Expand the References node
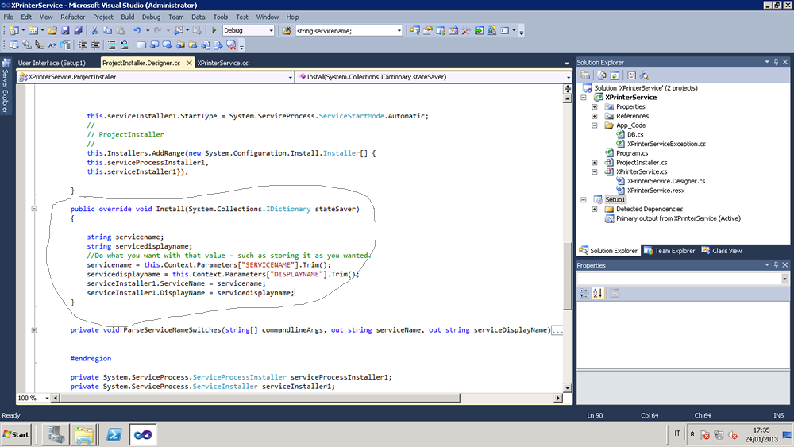This screenshot has height=447, width=794. pos(595,116)
